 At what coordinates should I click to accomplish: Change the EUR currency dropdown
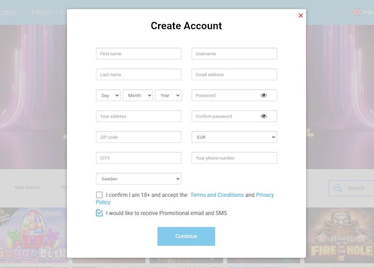[x=234, y=137]
